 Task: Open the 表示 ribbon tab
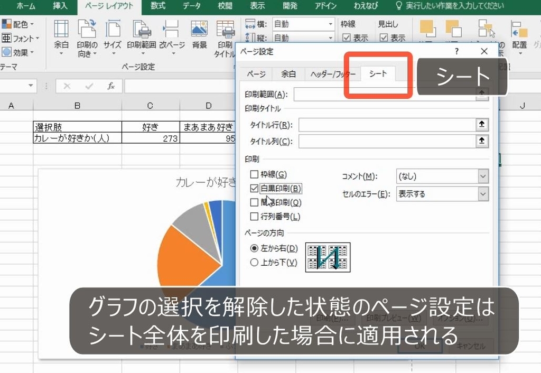pos(257,6)
